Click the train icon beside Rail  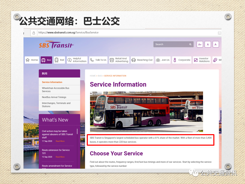pyautogui.click(x=56, y=60)
